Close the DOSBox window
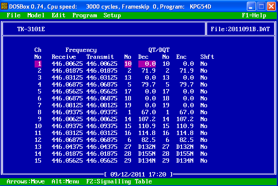 (x=271, y=6)
